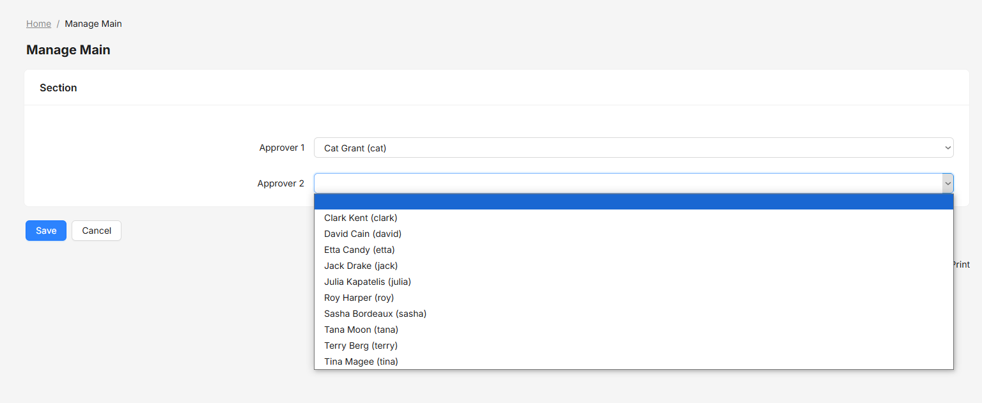Screen dimensions: 982x403
Task: Choose David Cain (david) option
Action: pos(634,234)
